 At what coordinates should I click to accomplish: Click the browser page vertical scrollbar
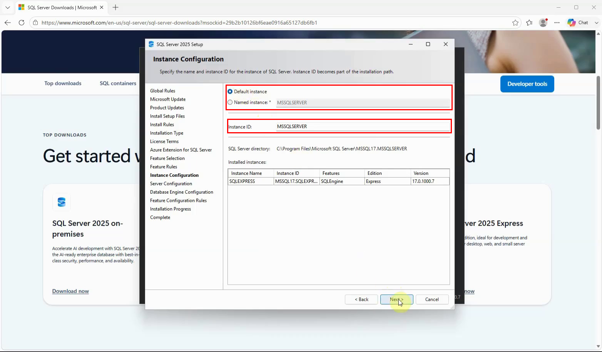[x=599, y=103]
